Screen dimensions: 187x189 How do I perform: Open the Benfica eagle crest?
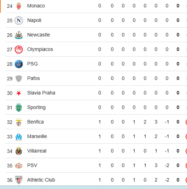pos(19,122)
